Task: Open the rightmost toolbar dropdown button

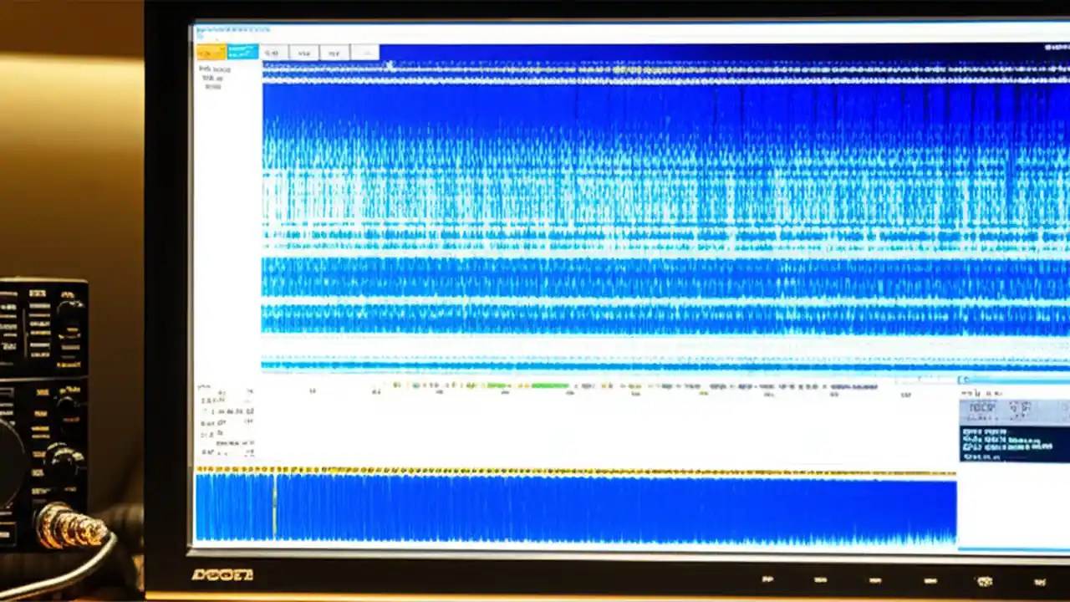Action: point(366,53)
